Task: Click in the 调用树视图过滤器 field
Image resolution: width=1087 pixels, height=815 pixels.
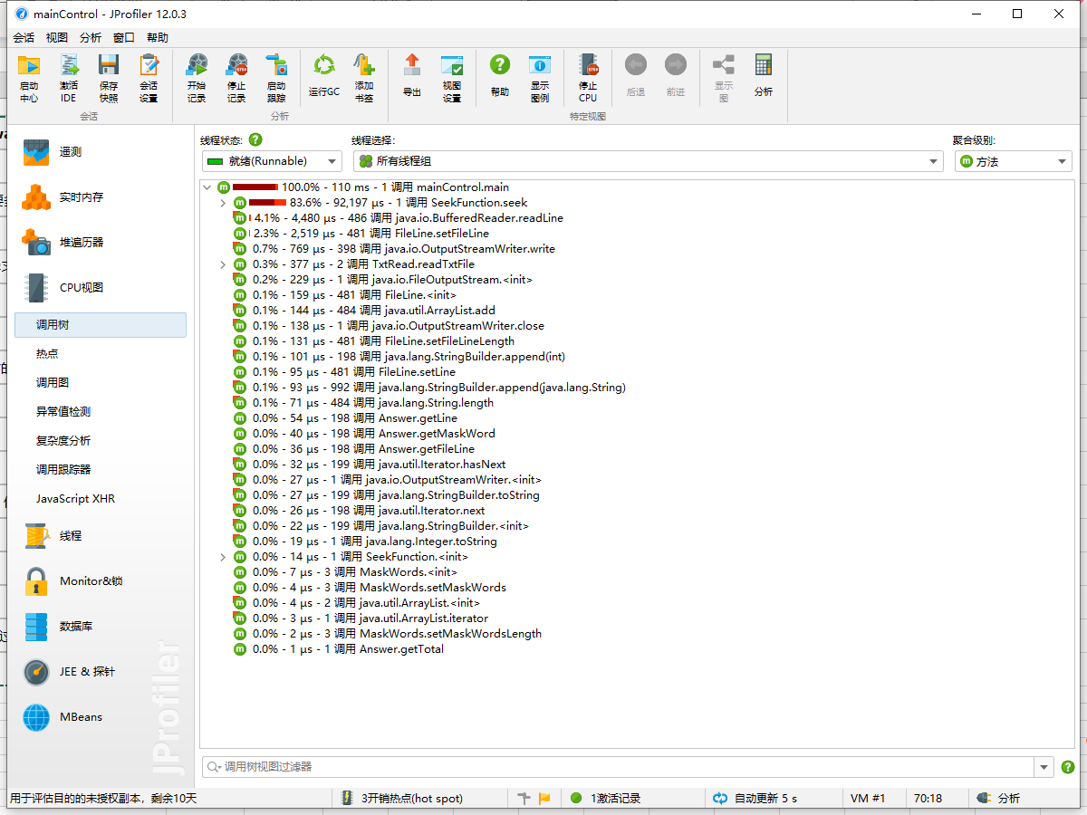Action: click(619, 767)
